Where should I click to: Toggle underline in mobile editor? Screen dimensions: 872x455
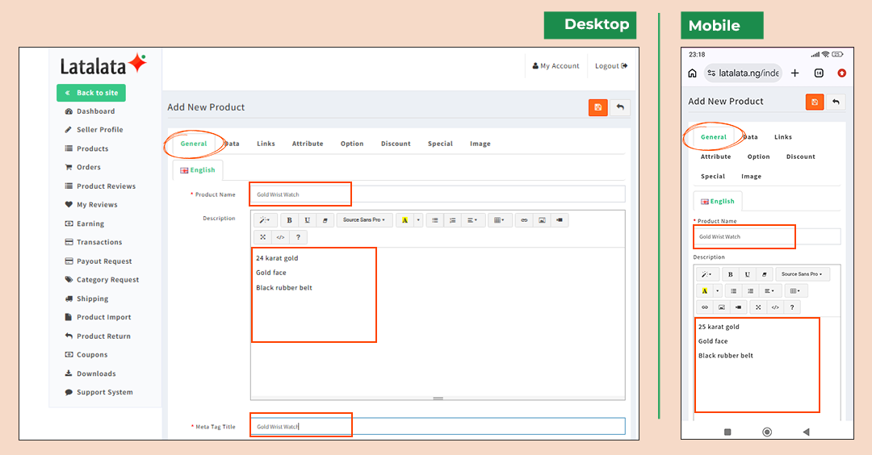pyautogui.click(x=748, y=274)
